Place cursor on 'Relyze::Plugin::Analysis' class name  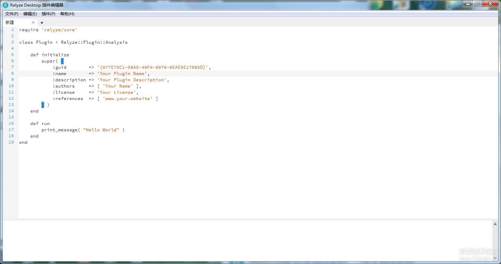[x=94, y=42]
